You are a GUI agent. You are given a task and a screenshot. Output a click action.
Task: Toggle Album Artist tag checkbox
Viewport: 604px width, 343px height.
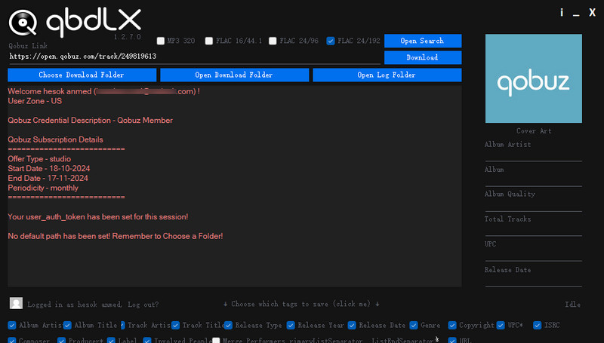[x=12, y=326]
